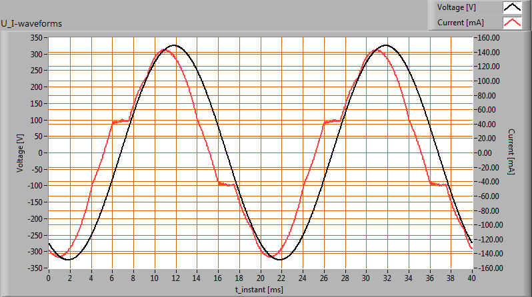Image resolution: width=532 pixels, height=297 pixels.
Task: Click the 20 tick label on time axis
Action: (x=259, y=277)
